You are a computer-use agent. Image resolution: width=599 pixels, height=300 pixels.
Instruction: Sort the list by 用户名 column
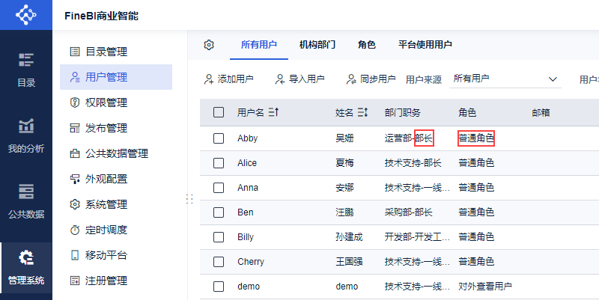click(x=273, y=112)
